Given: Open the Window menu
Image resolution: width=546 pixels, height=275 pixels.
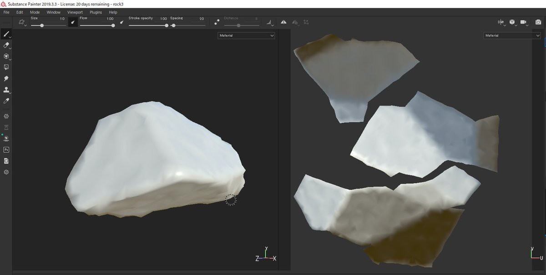Looking at the screenshot, I should [53, 12].
